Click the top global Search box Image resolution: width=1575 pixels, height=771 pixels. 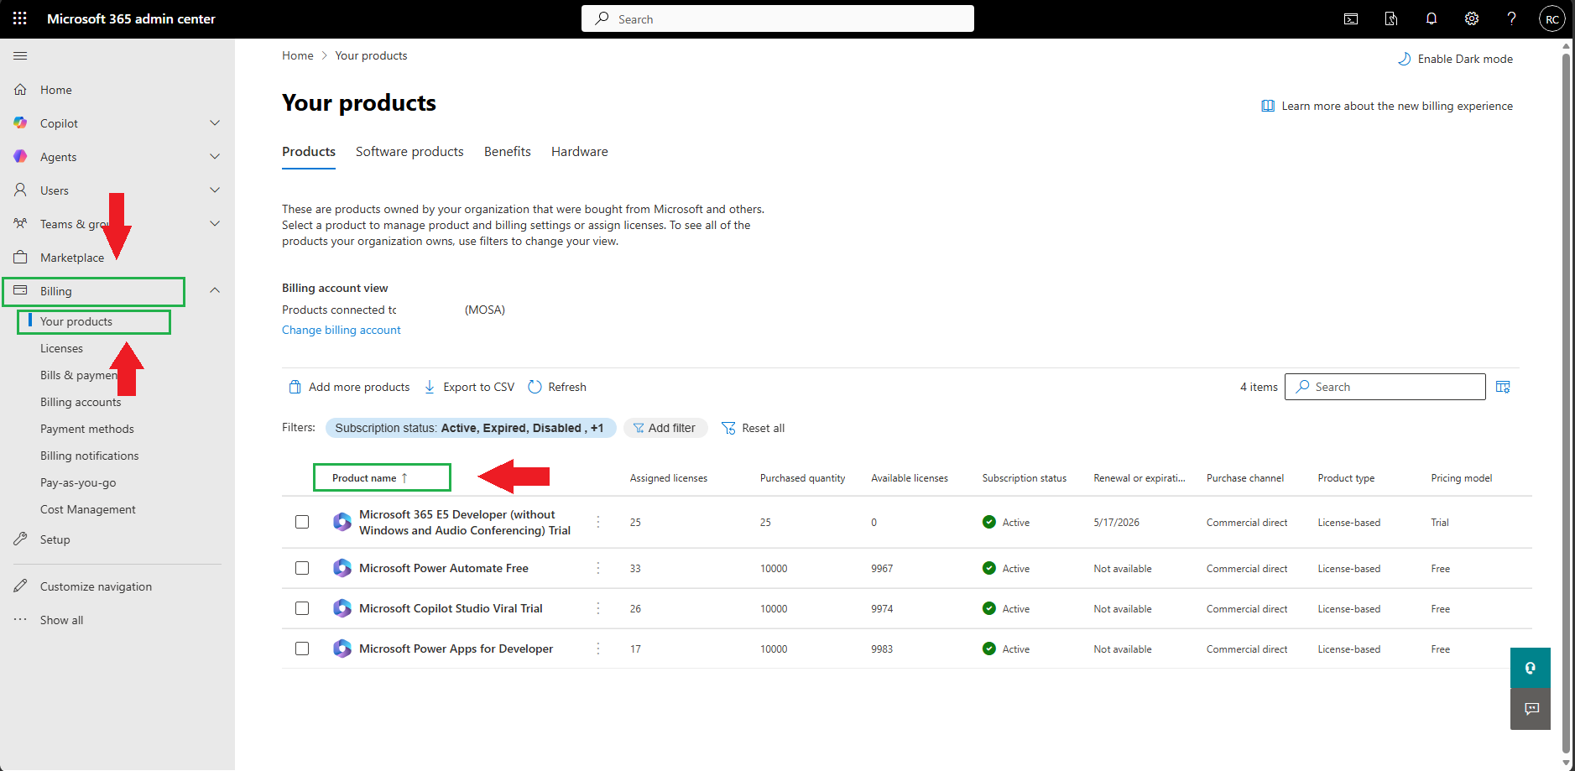[778, 18]
